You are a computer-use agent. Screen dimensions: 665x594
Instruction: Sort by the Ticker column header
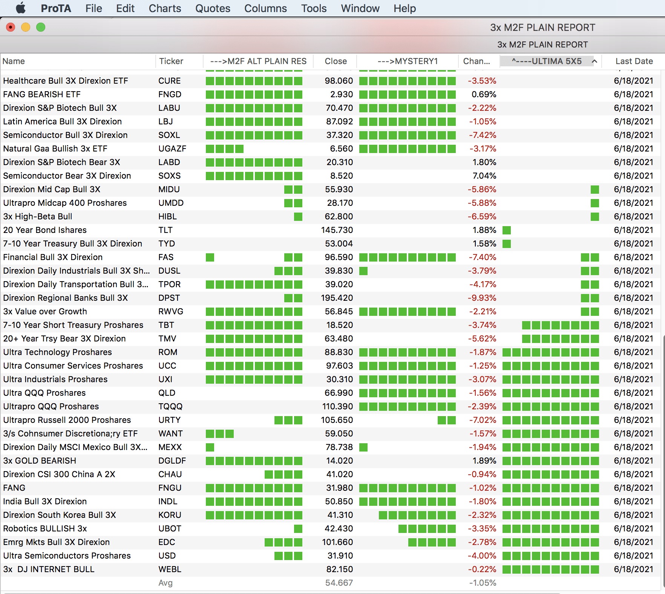pos(171,61)
